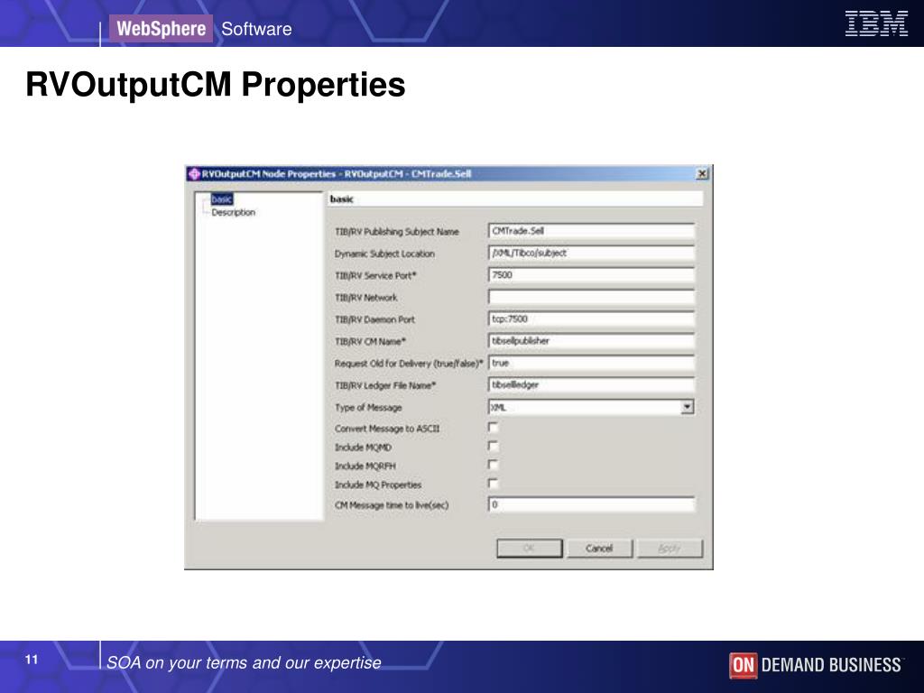Viewport: 924px width, 693px height.
Task: Click the 'Type of Message' label
Action: [368, 407]
